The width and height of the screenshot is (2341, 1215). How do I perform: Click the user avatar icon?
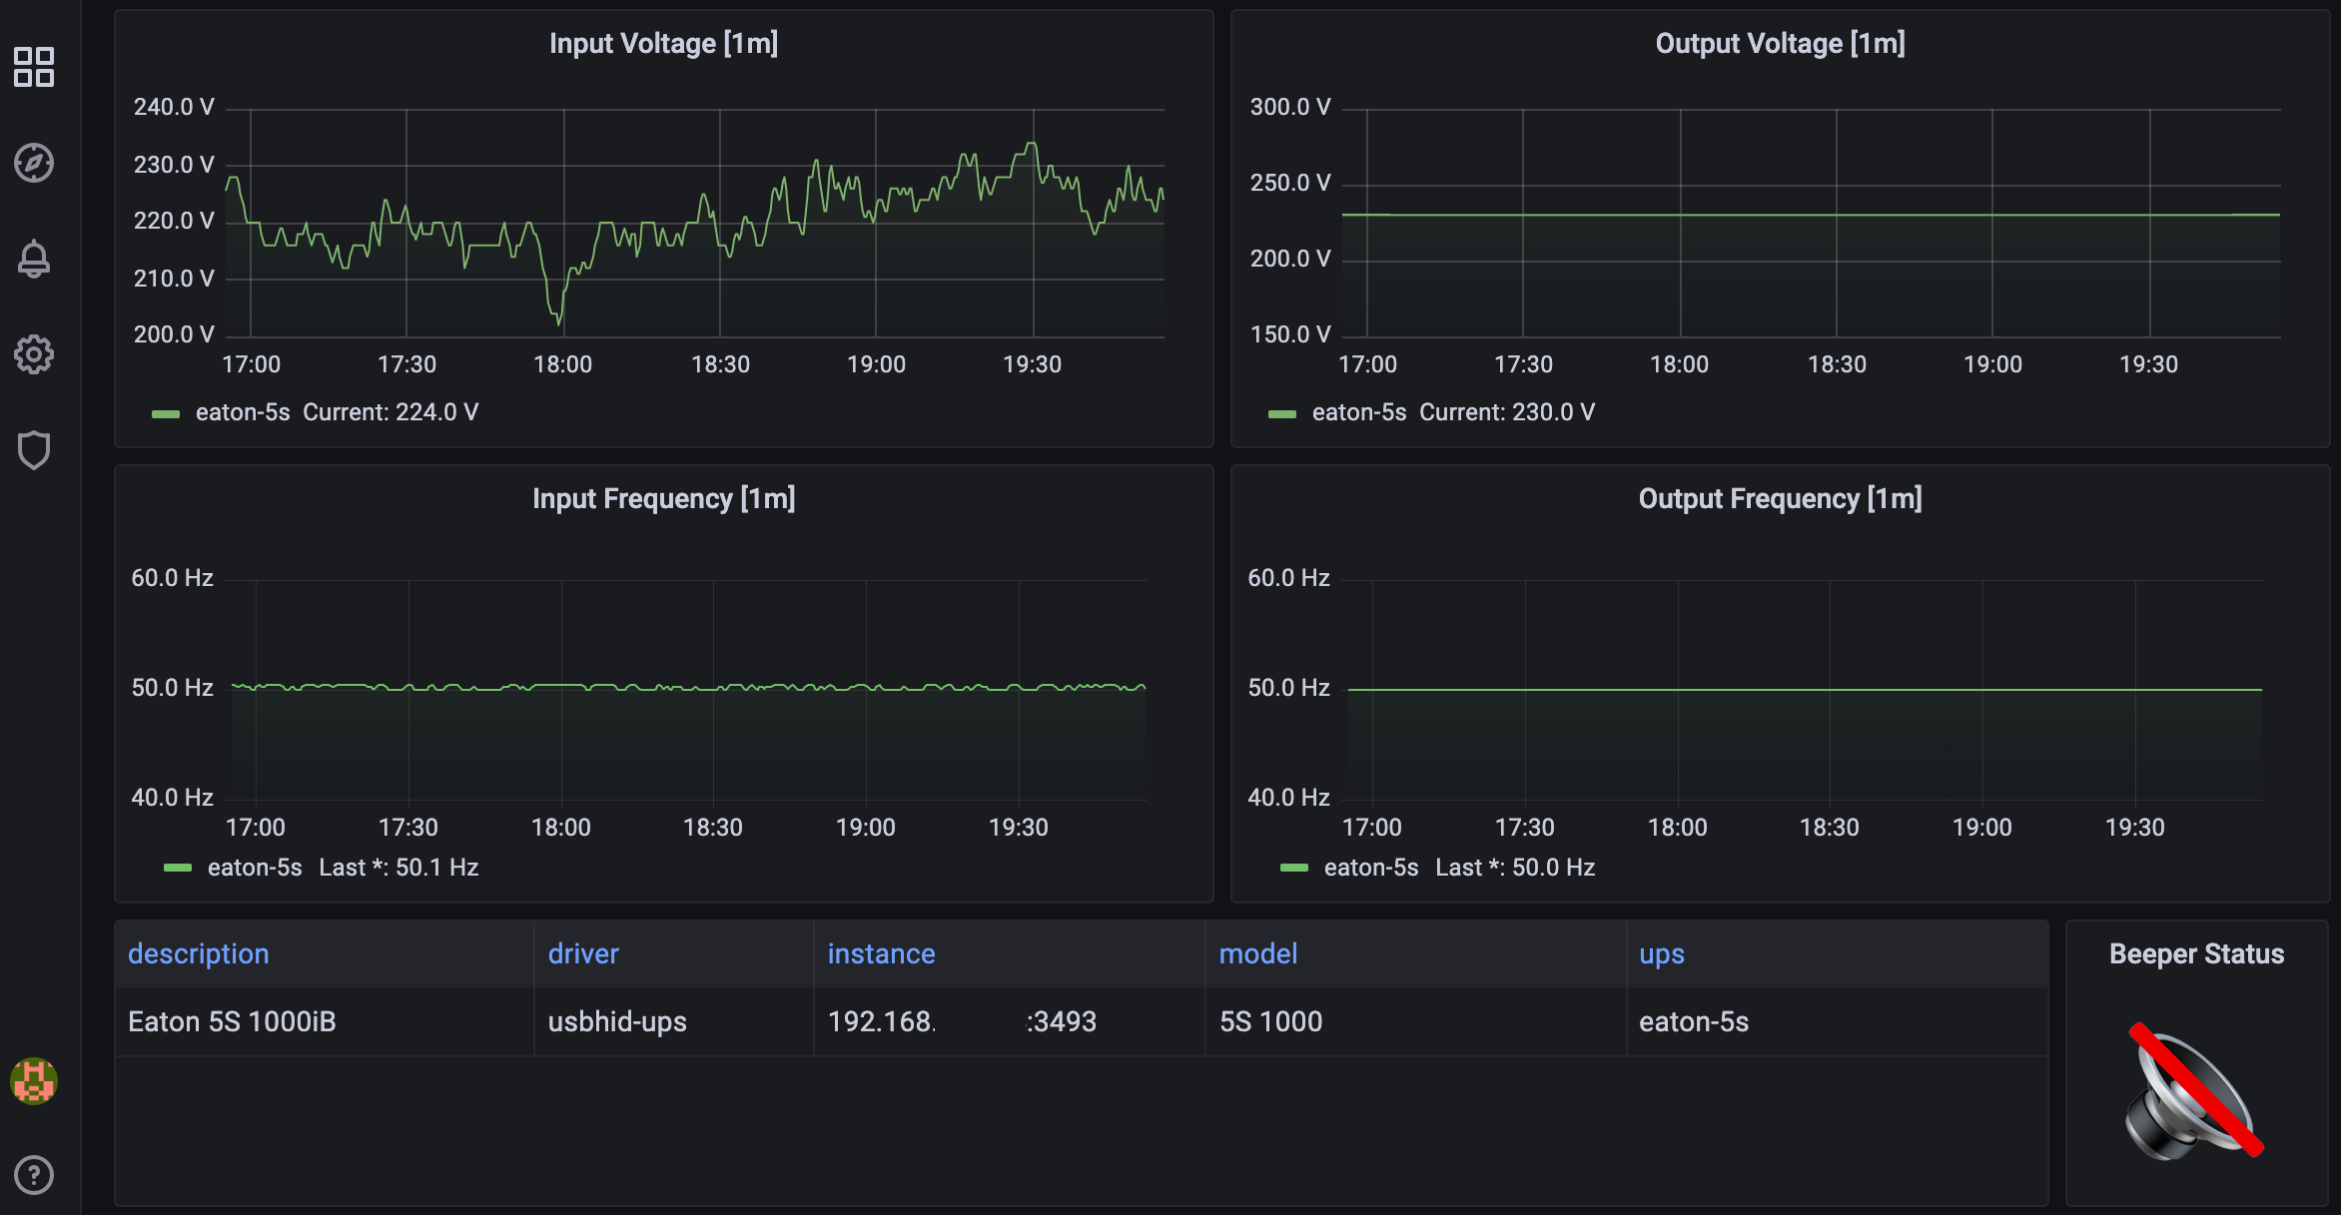click(x=34, y=1081)
